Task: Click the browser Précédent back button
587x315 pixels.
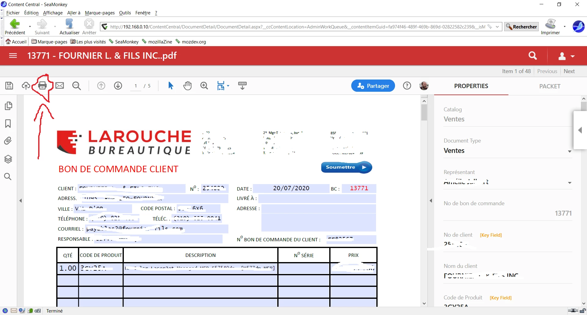Action: (x=15, y=27)
